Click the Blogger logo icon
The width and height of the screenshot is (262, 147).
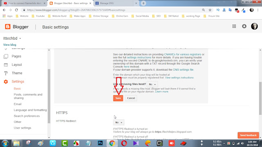tap(8, 27)
